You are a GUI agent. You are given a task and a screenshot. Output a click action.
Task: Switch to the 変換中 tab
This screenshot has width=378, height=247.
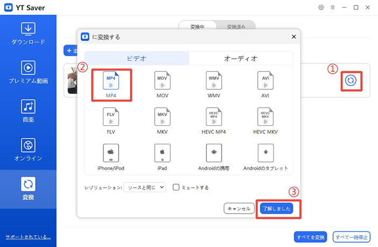[197, 25]
